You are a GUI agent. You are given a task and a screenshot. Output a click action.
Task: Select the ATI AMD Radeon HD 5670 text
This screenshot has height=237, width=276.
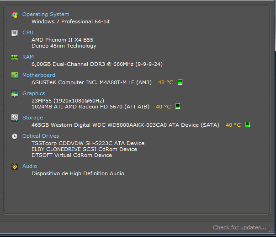90,107
